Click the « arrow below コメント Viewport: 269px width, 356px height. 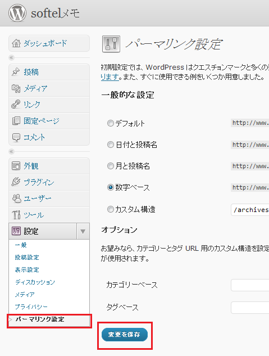11,151
